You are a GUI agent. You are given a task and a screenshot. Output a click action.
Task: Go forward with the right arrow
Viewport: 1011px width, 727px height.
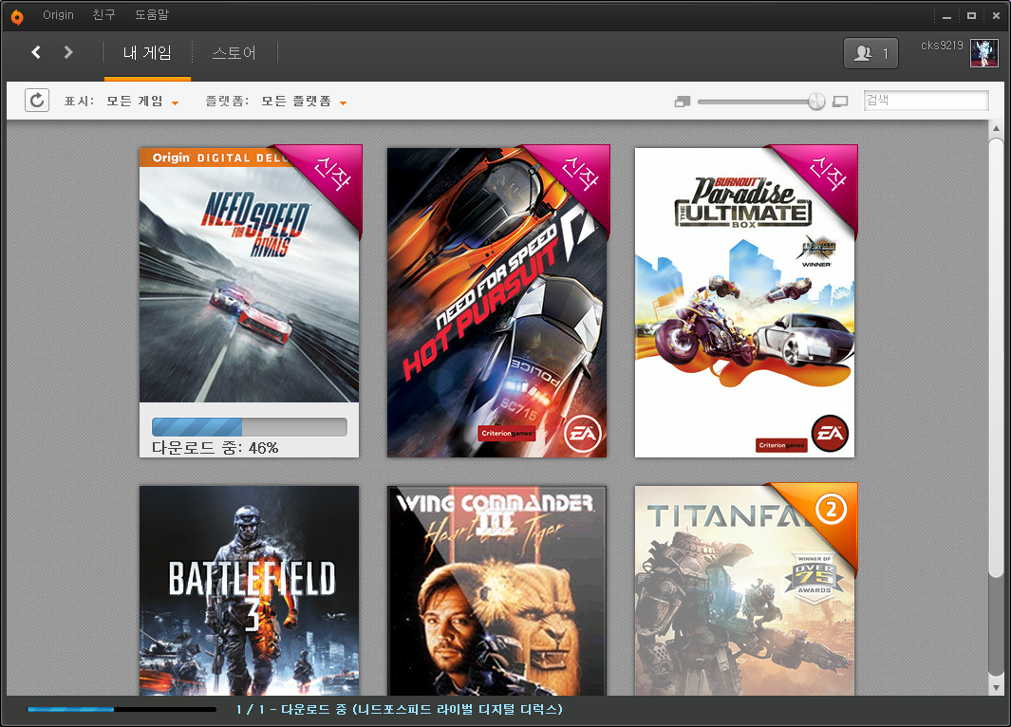[x=68, y=52]
